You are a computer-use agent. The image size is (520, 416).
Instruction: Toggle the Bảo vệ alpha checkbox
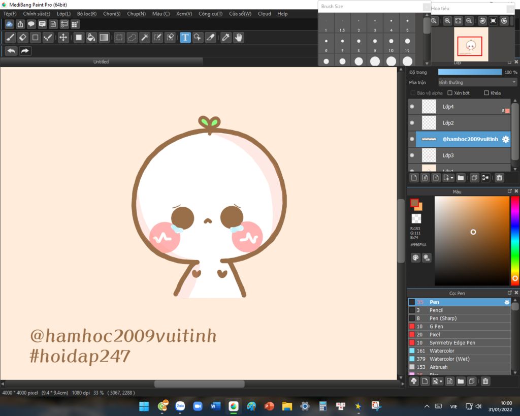413,93
